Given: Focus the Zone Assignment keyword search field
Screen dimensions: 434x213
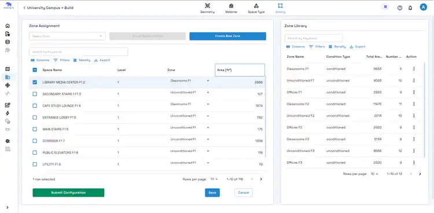Looking at the screenshot, I should click(x=78, y=51).
